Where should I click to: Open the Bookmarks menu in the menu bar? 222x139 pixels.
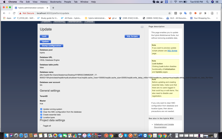[56, 2]
